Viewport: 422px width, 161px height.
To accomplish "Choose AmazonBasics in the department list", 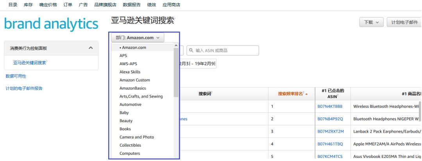I will pyautogui.click(x=132, y=88).
